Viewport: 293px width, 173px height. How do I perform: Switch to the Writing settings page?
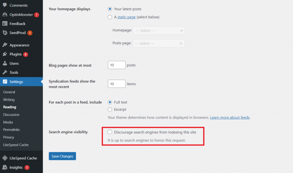tap(9, 100)
